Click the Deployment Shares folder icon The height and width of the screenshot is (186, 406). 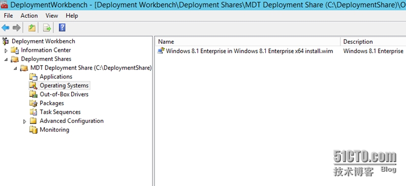click(x=15, y=59)
